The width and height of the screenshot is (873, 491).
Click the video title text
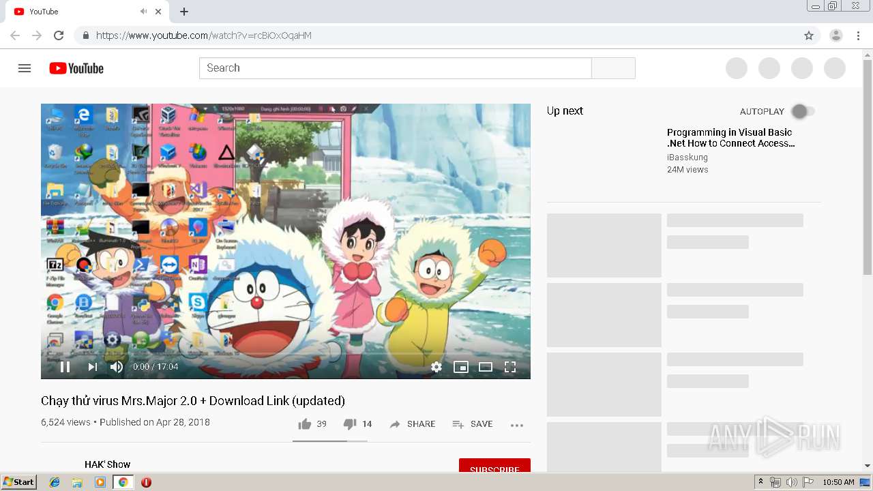point(193,401)
